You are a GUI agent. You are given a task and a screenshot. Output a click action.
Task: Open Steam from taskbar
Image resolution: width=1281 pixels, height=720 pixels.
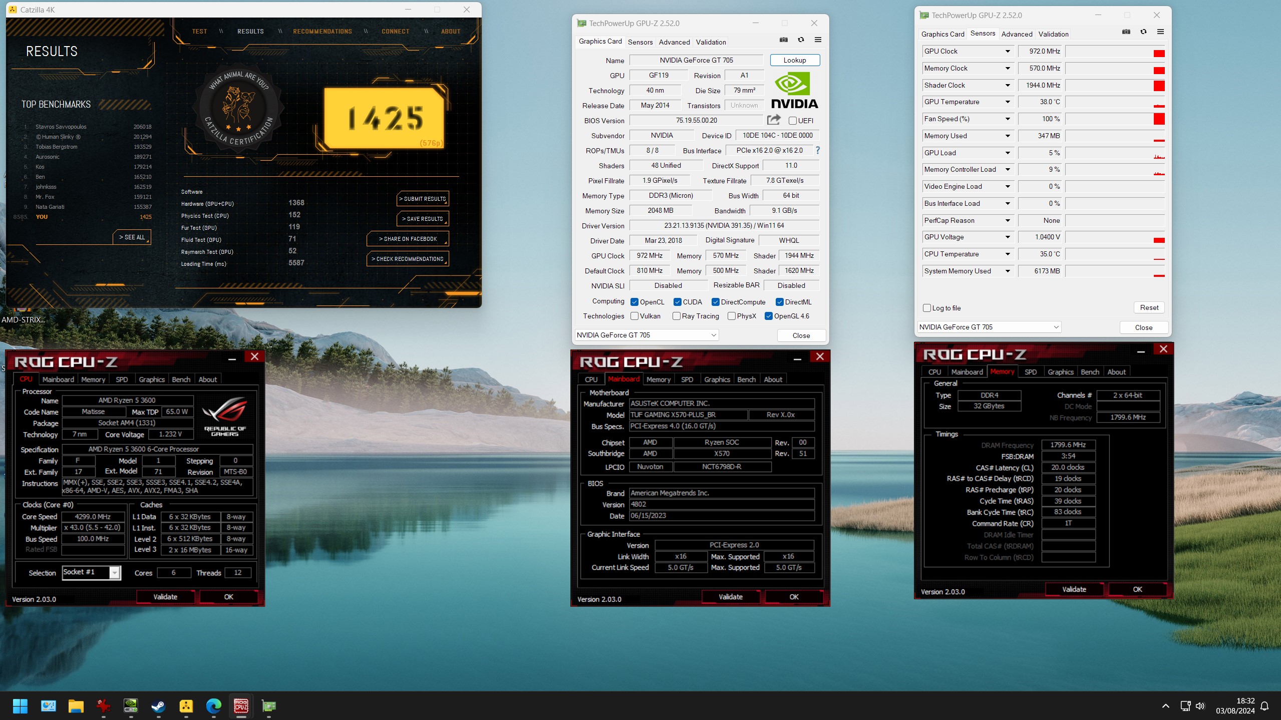pyautogui.click(x=158, y=706)
